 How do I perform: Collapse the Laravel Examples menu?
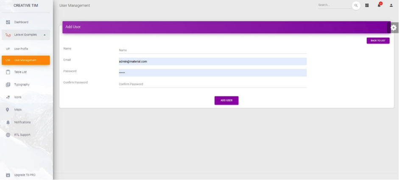click(25, 35)
